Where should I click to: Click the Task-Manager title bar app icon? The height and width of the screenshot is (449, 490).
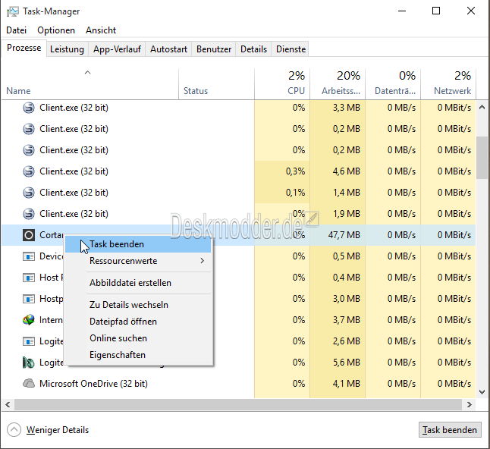pyautogui.click(x=13, y=11)
